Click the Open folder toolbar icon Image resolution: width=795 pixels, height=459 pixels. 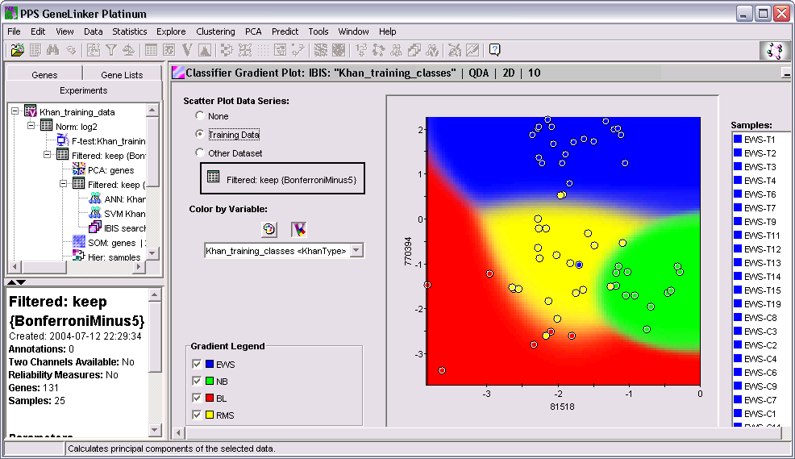(17, 50)
